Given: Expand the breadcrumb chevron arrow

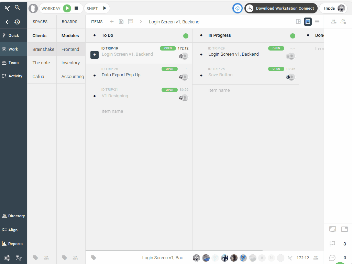Looking at the screenshot, I should [x=141, y=22].
